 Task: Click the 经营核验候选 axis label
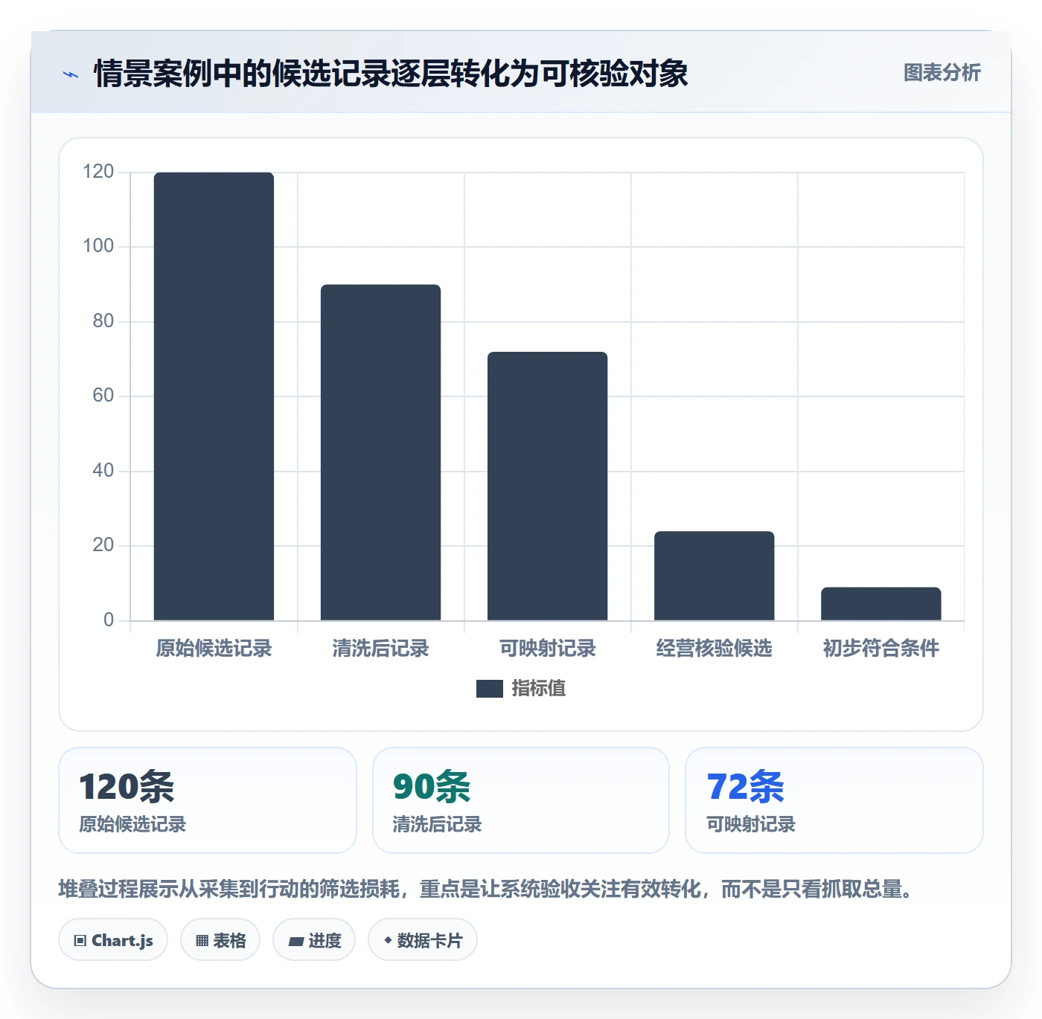click(714, 649)
